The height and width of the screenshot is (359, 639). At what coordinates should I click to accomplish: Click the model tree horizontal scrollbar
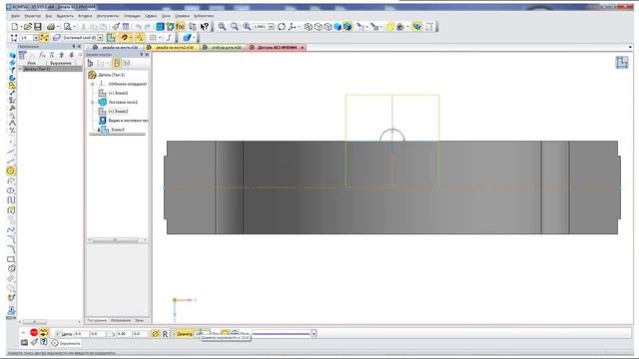point(118,240)
